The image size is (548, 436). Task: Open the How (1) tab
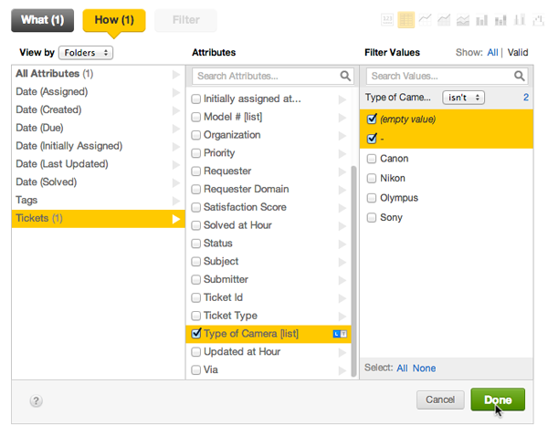[x=113, y=20]
